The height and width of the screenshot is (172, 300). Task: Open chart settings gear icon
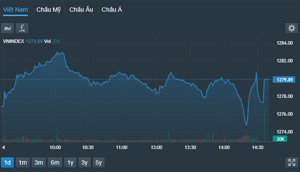(x=292, y=28)
